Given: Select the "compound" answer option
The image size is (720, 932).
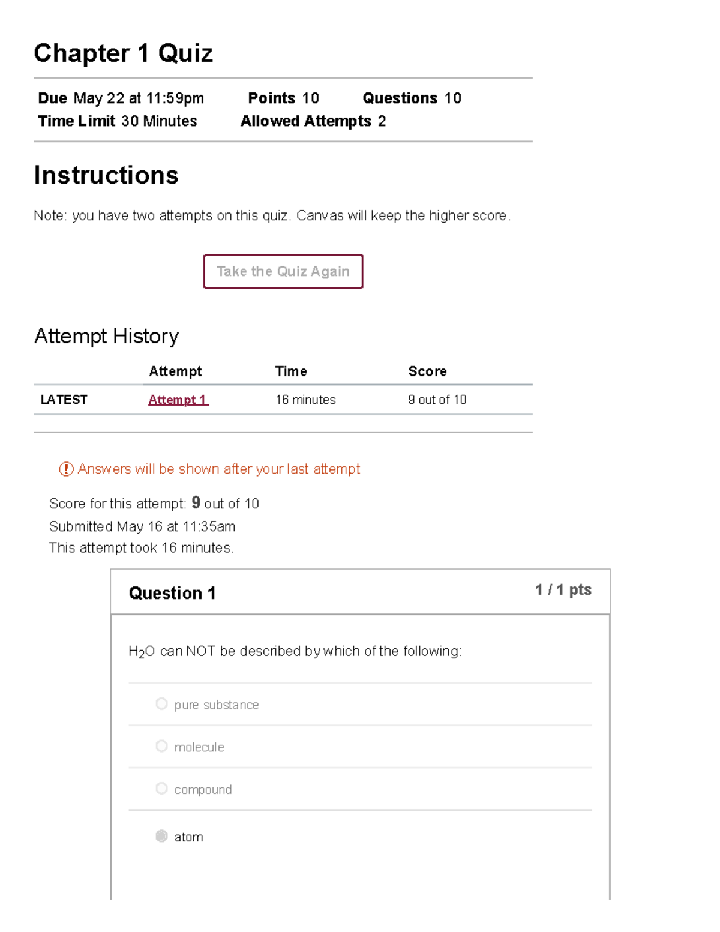Looking at the screenshot, I should coord(161,788).
